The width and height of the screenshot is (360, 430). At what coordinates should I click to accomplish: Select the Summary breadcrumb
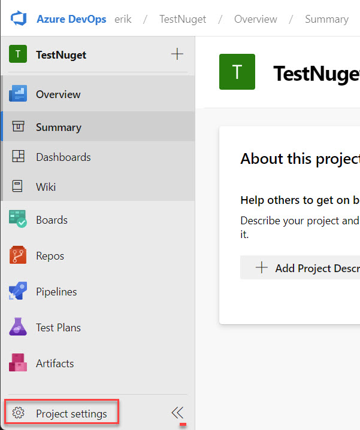coord(327,19)
